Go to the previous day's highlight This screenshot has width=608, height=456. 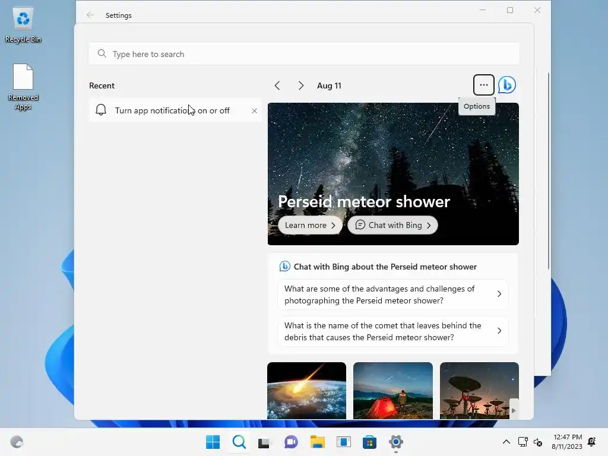pyautogui.click(x=277, y=85)
